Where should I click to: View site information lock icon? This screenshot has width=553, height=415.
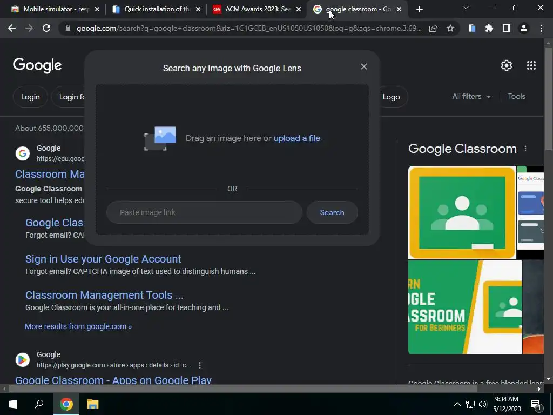[x=68, y=28]
